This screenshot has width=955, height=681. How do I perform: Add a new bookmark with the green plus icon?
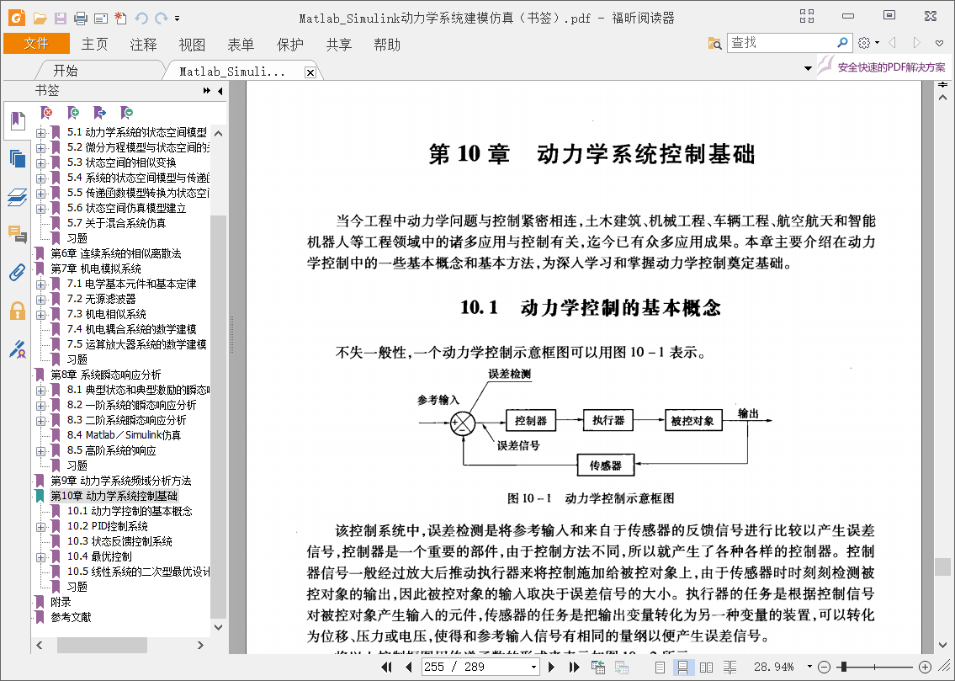point(73,112)
